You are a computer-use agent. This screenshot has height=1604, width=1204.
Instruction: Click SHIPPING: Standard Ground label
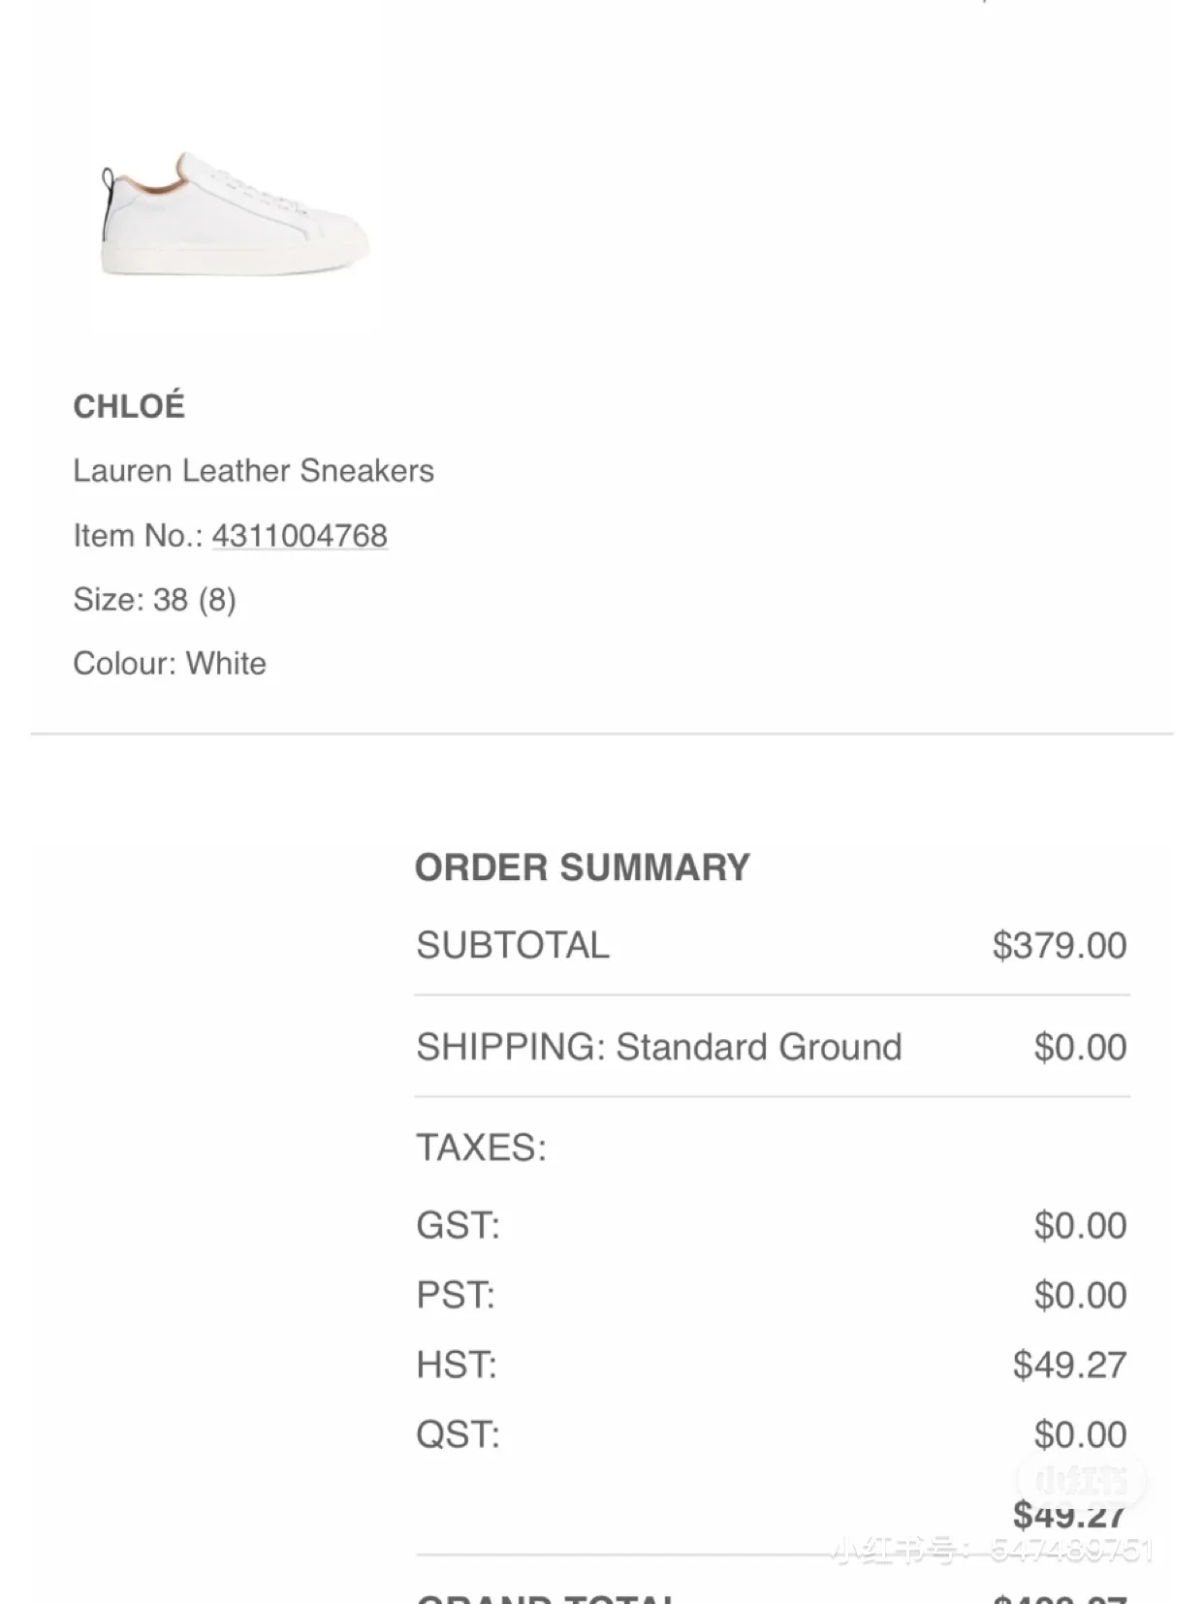(x=659, y=1047)
